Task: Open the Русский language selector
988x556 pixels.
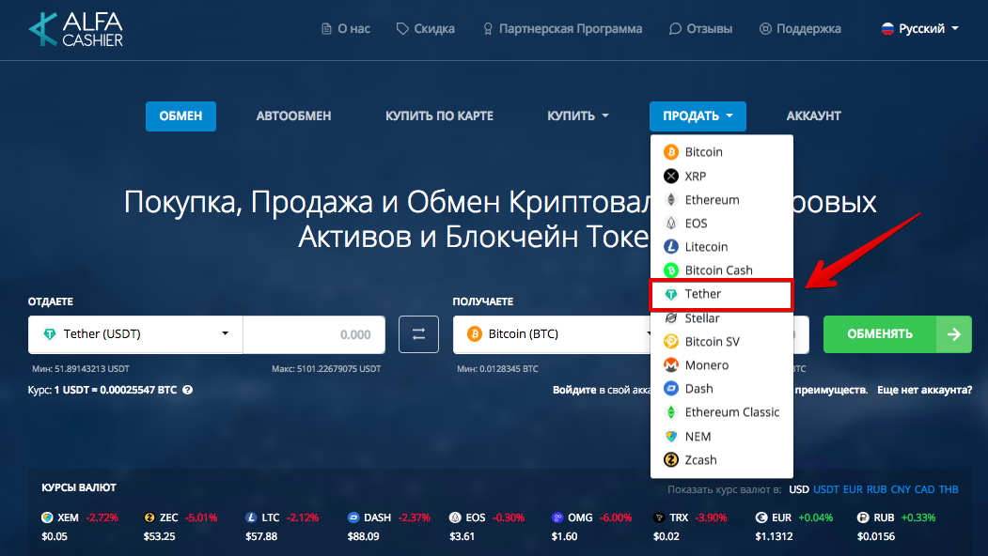Action: click(919, 29)
